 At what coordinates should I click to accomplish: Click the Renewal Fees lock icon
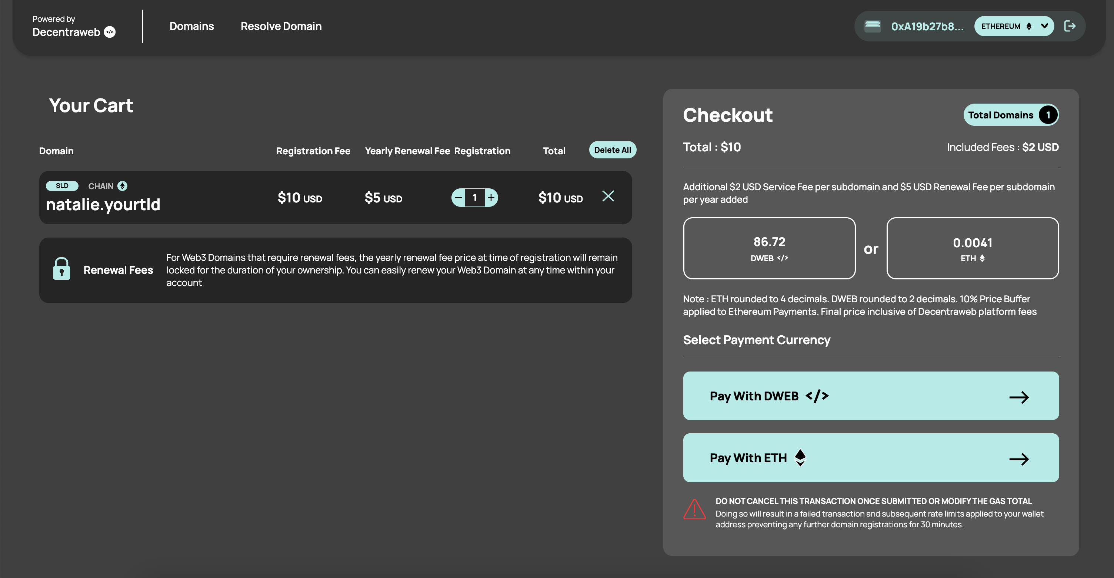(x=61, y=269)
